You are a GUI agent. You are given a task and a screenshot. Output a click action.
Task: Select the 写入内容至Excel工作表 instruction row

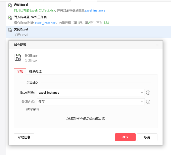click(x=88, y=20)
